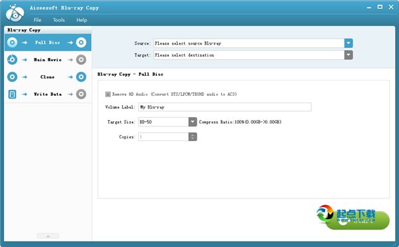The height and width of the screenshot is (247, 399).
Task: Minimize the Blu-ray Copy window
Action: click(369, 7)
